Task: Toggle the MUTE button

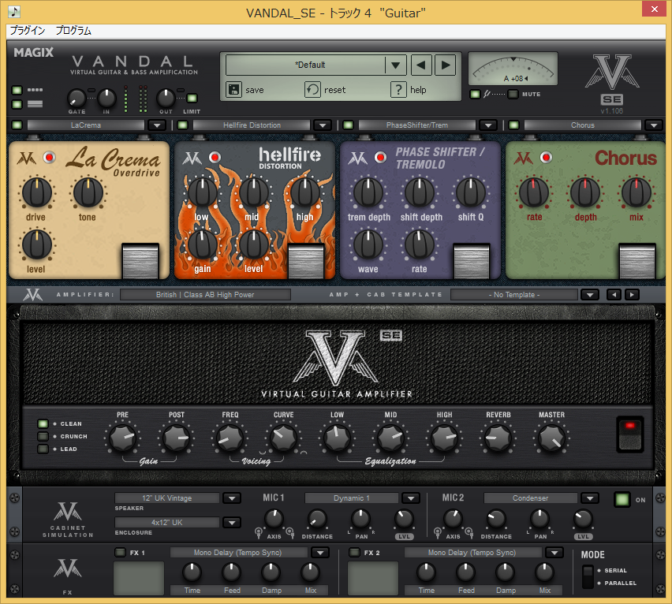Action: tap(513, 94)
